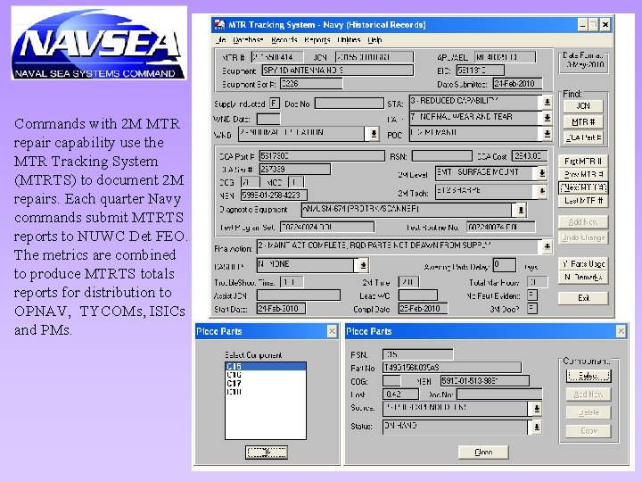642x482 pixels.
Task: Click the Exit button
Action: (583, 298)
